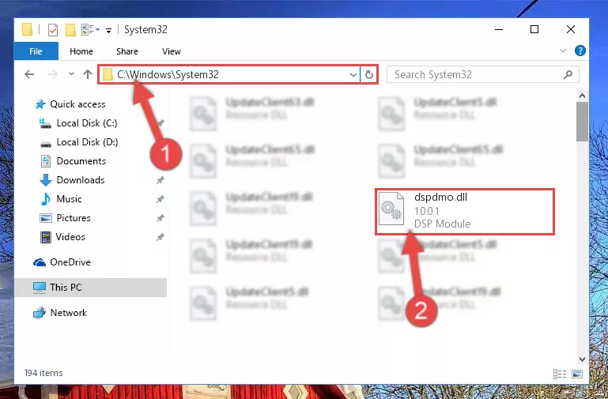Screen dimensions: 608x399
Task: Click the Local Disk (D:) drive icon
Action: [x=46, y=144]
